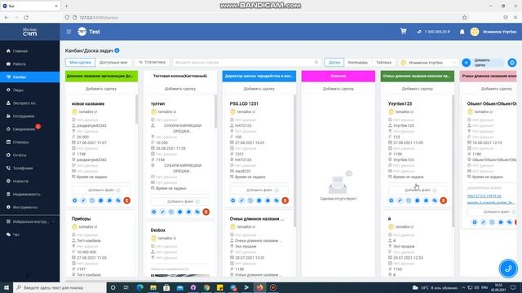Delete the 'новое название' card with red trash icon

[127, 200]
